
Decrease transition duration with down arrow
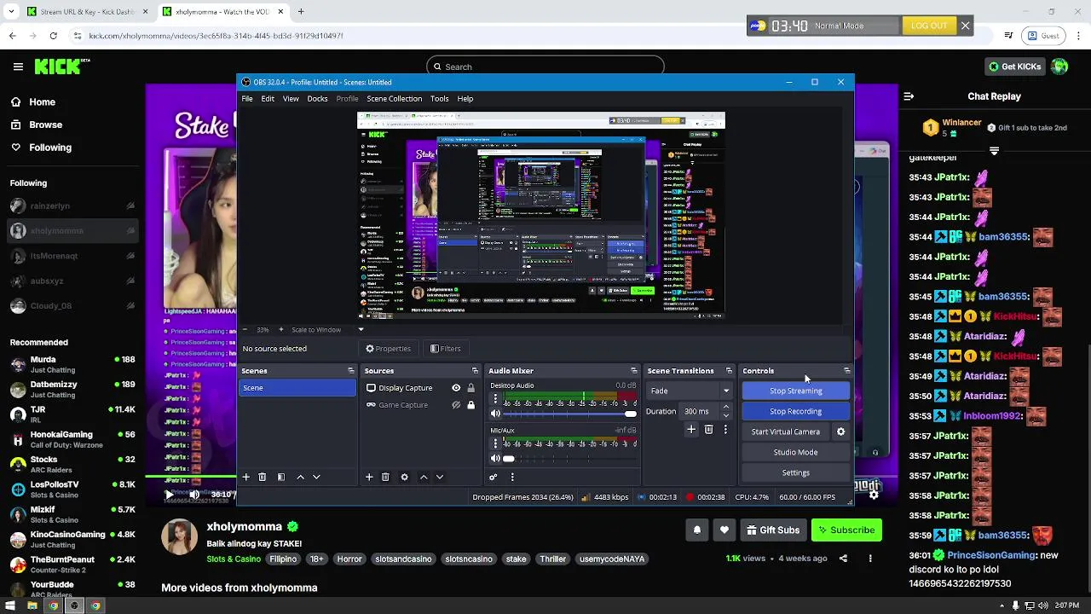(725, 415)
